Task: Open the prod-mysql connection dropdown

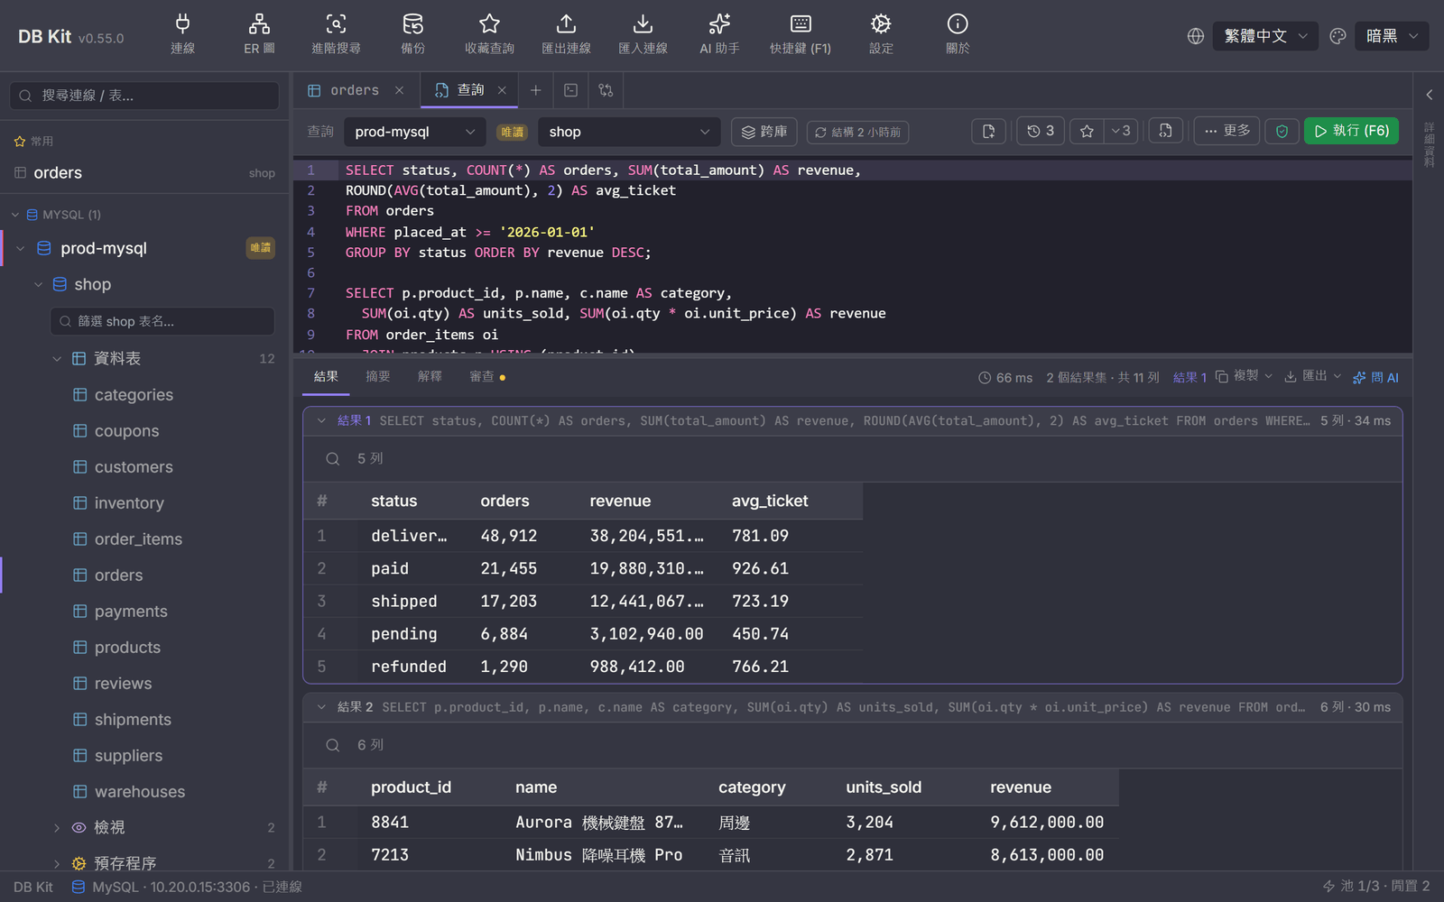Action: tap(414, 132)
